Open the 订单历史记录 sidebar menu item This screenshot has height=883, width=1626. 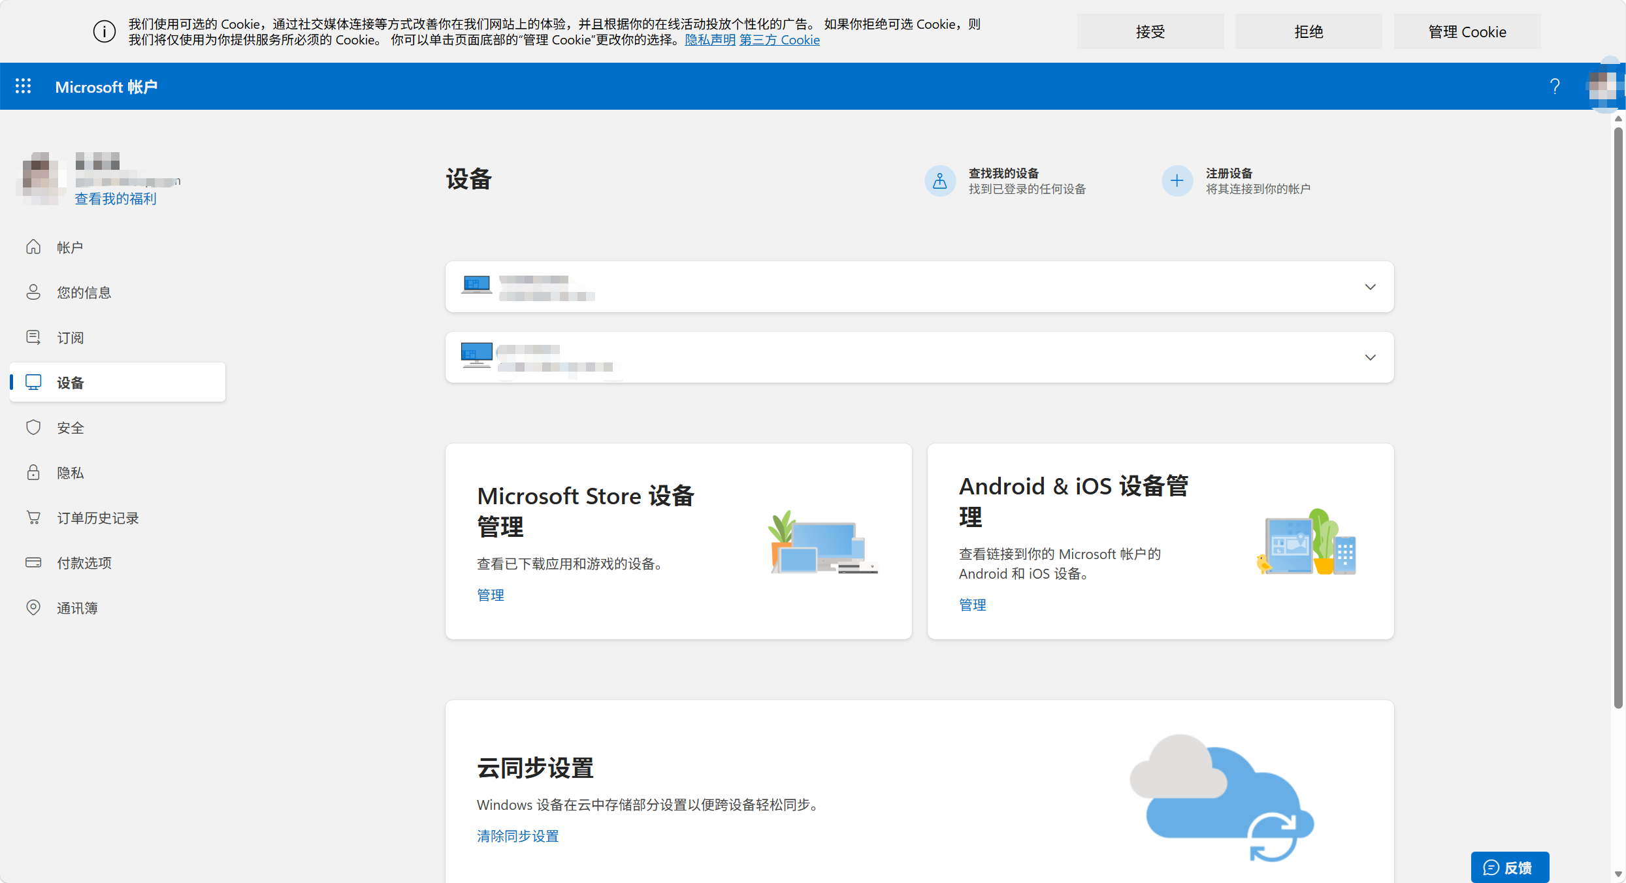tap(118, 517)
